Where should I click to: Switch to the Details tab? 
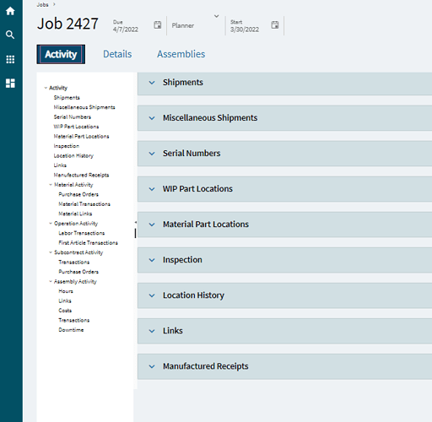coord(117,54)
